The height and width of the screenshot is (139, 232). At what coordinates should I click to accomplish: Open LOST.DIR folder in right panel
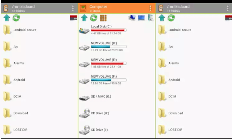194,130
